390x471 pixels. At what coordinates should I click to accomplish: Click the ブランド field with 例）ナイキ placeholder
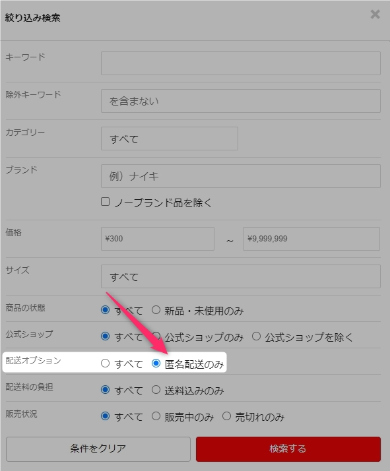(x=241, y=176)
